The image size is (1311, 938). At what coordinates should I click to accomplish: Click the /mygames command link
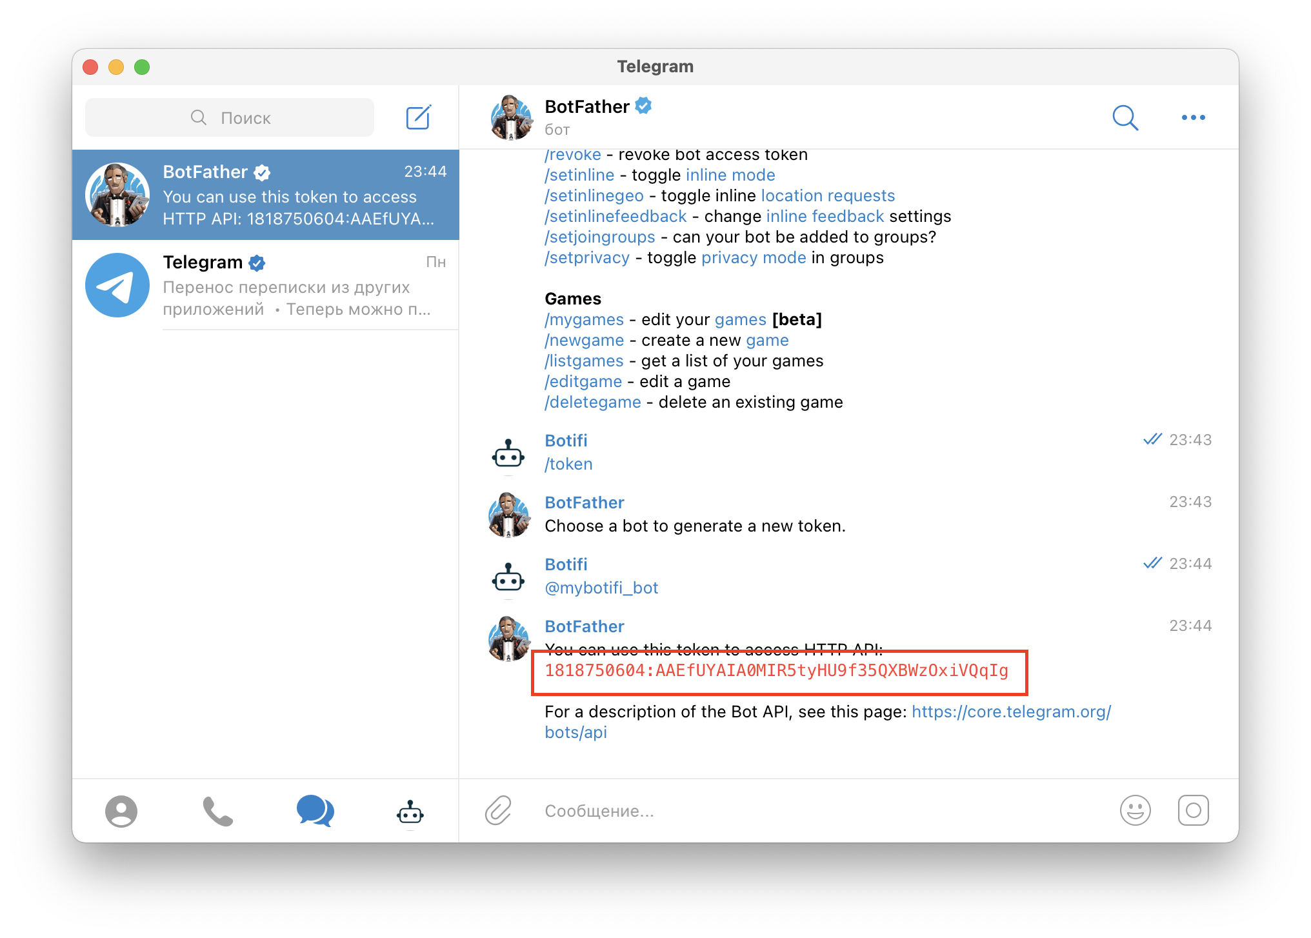point(585,319)
